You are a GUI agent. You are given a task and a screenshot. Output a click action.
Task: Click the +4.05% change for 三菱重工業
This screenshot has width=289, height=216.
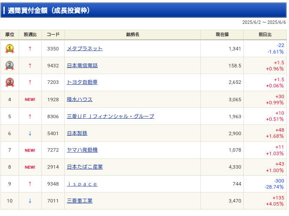coord(275,204)
